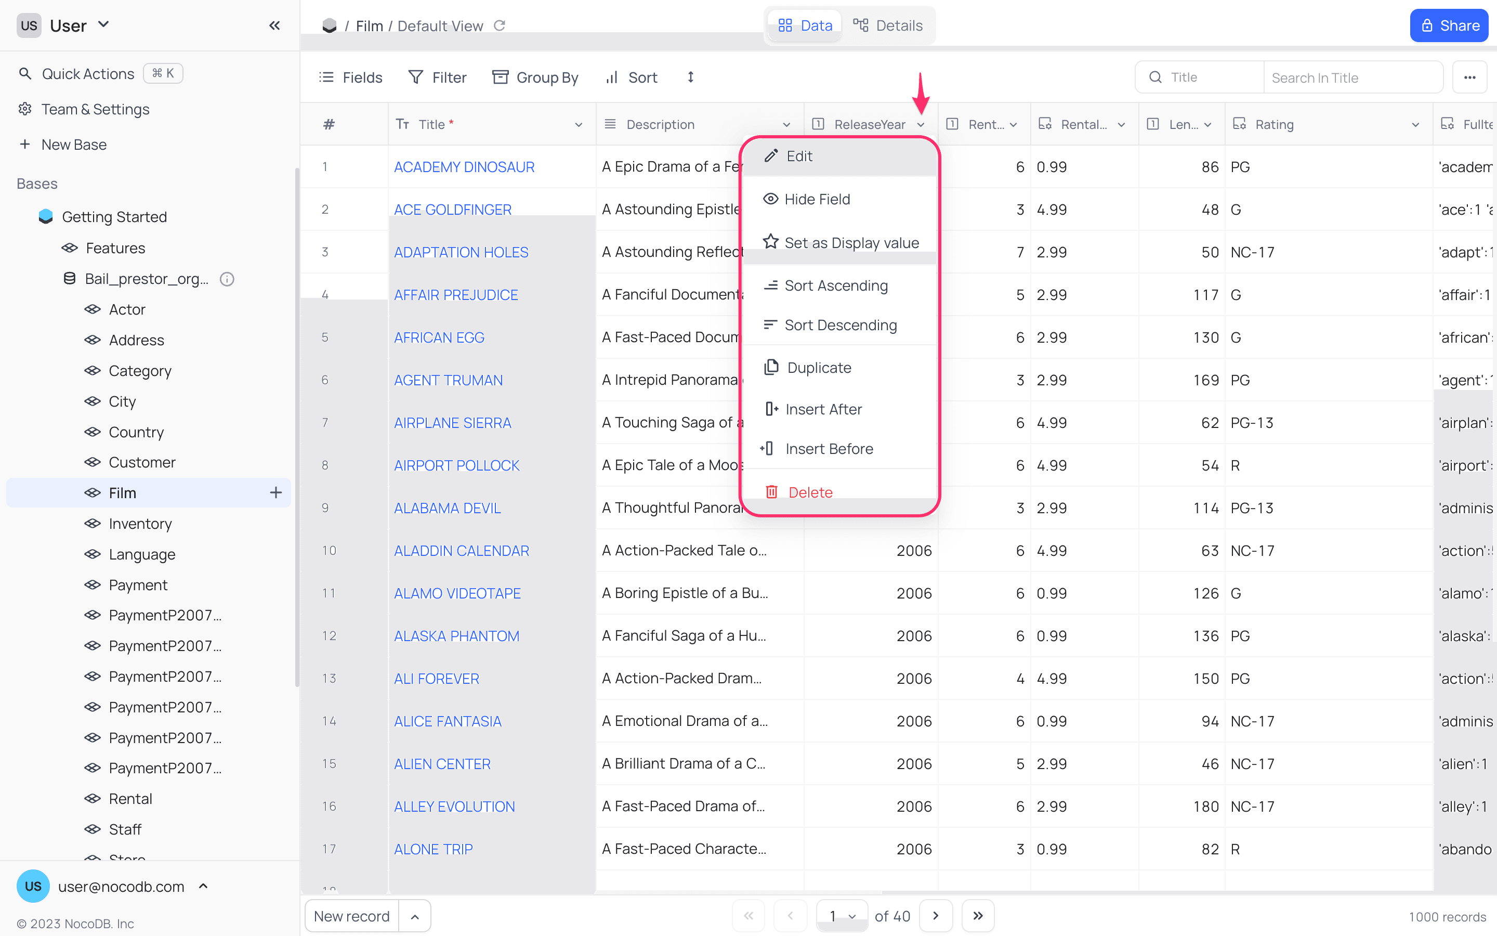Viewport: 1497px width, 936px height.
Task: Click info icon next to Bail_prestor_org base
Action: [227, 279]
